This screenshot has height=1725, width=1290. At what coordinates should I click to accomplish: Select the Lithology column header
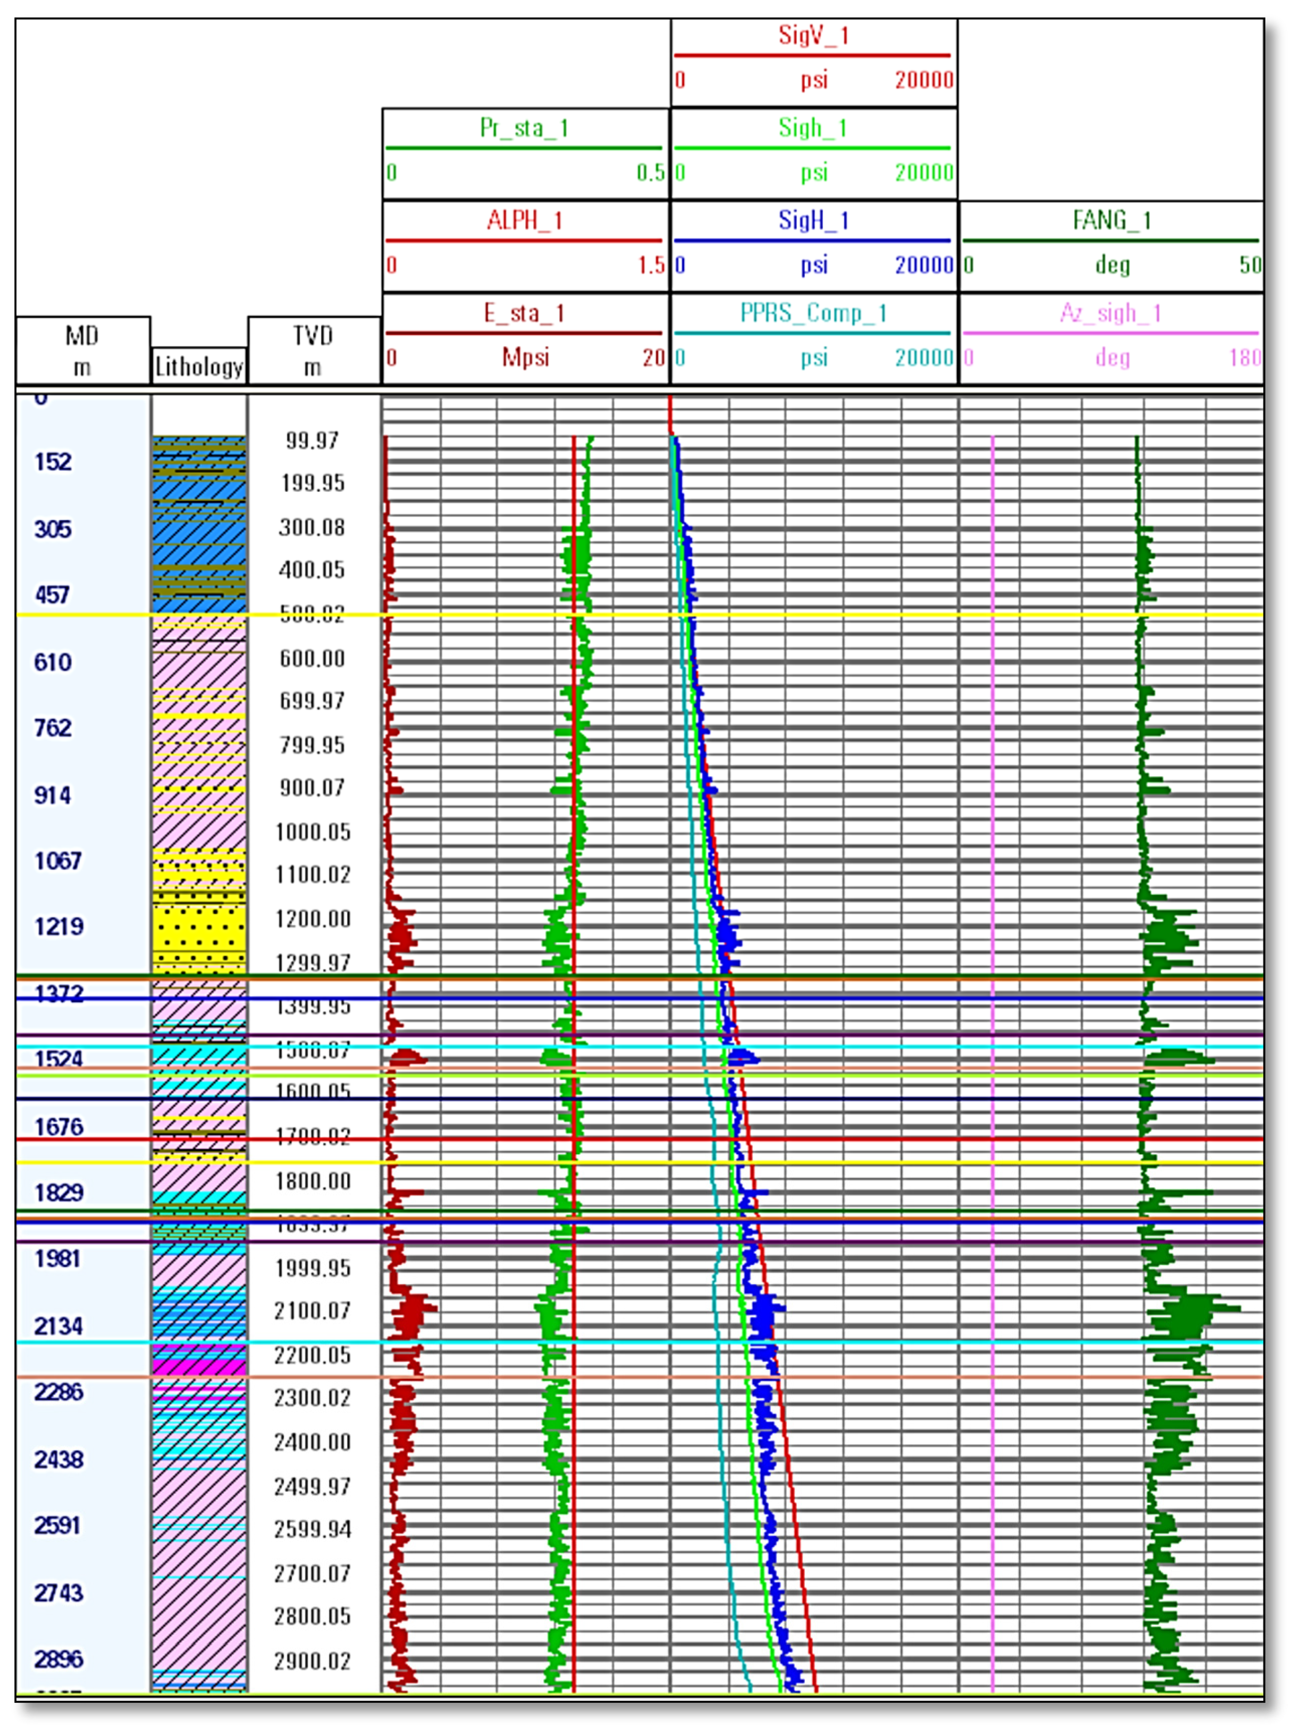(199, 366)
